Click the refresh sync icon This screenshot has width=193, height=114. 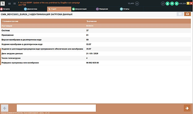163,4
